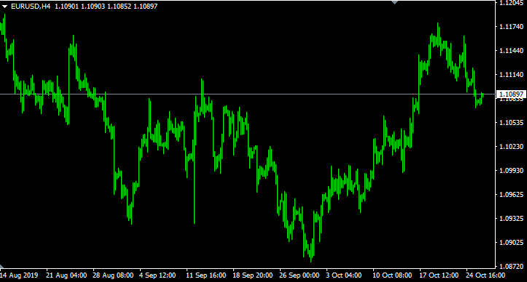Image resolution: width=527 pixels, height=282 pixels.
Task: Click the 1.10230 price scale value
Action: click(x=511, y=147)
